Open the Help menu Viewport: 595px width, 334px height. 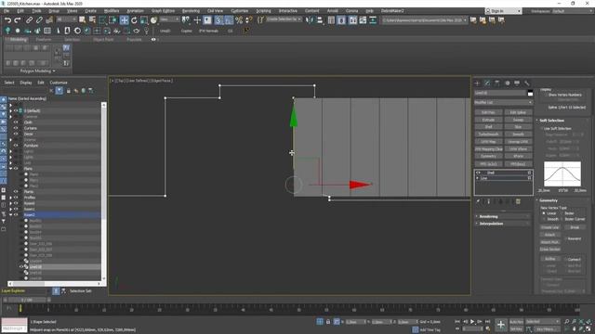[369, 11]
